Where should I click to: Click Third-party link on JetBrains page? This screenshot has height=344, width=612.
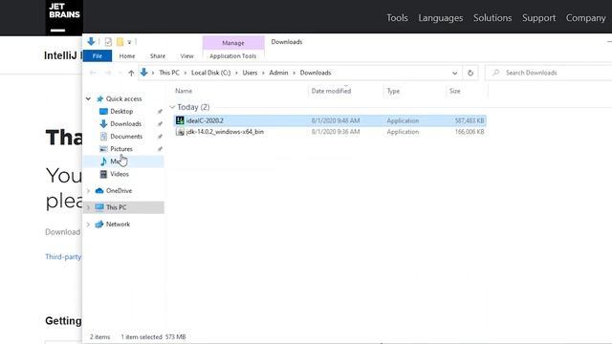(63, 257)
